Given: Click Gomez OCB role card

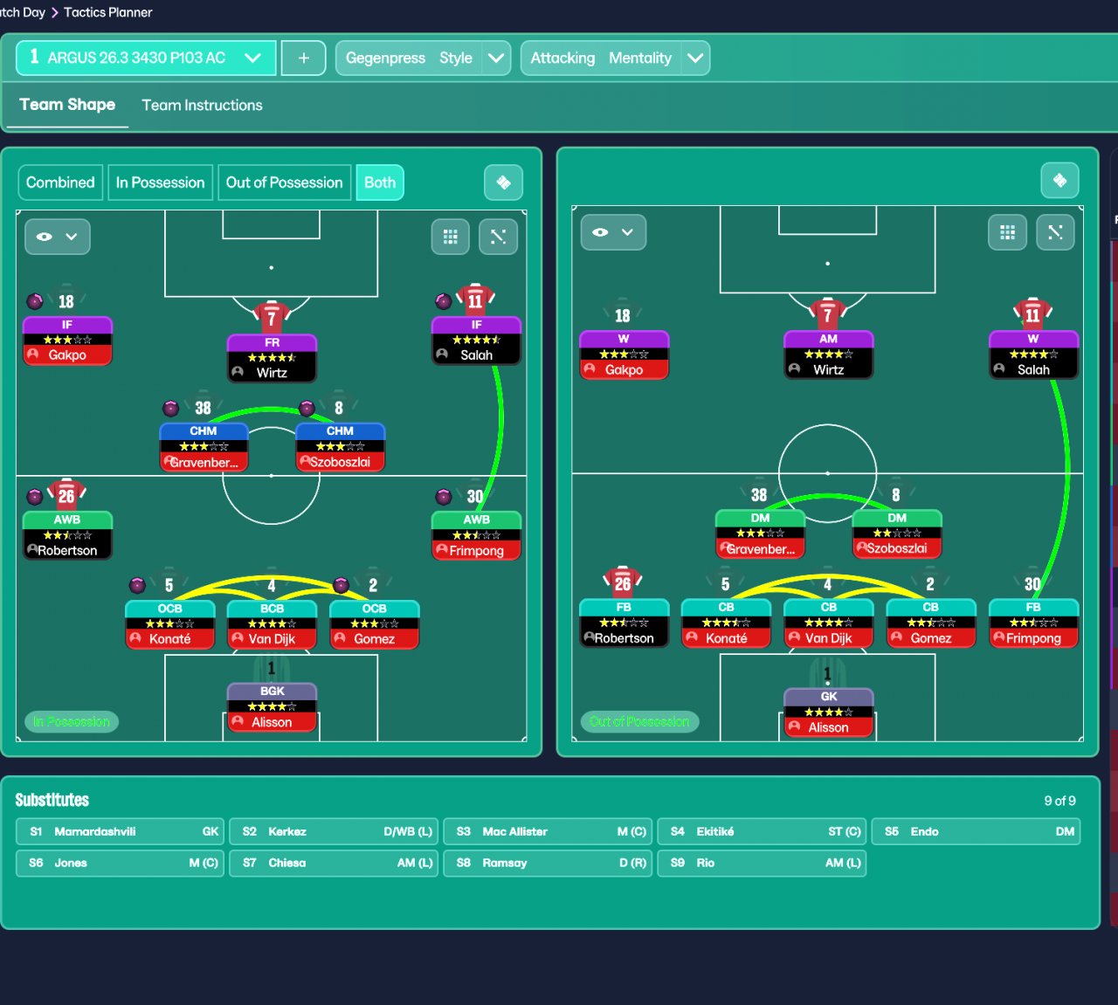Looking at the screenshot, I should (x=374, y=624).
